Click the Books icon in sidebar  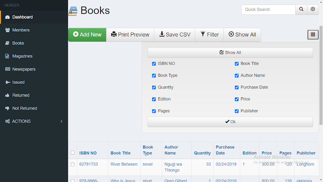tap(7, 43)
